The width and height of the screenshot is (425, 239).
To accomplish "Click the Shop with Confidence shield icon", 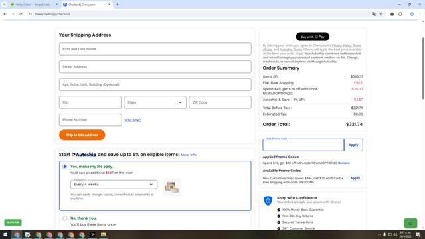I will [x=268, y=200].
